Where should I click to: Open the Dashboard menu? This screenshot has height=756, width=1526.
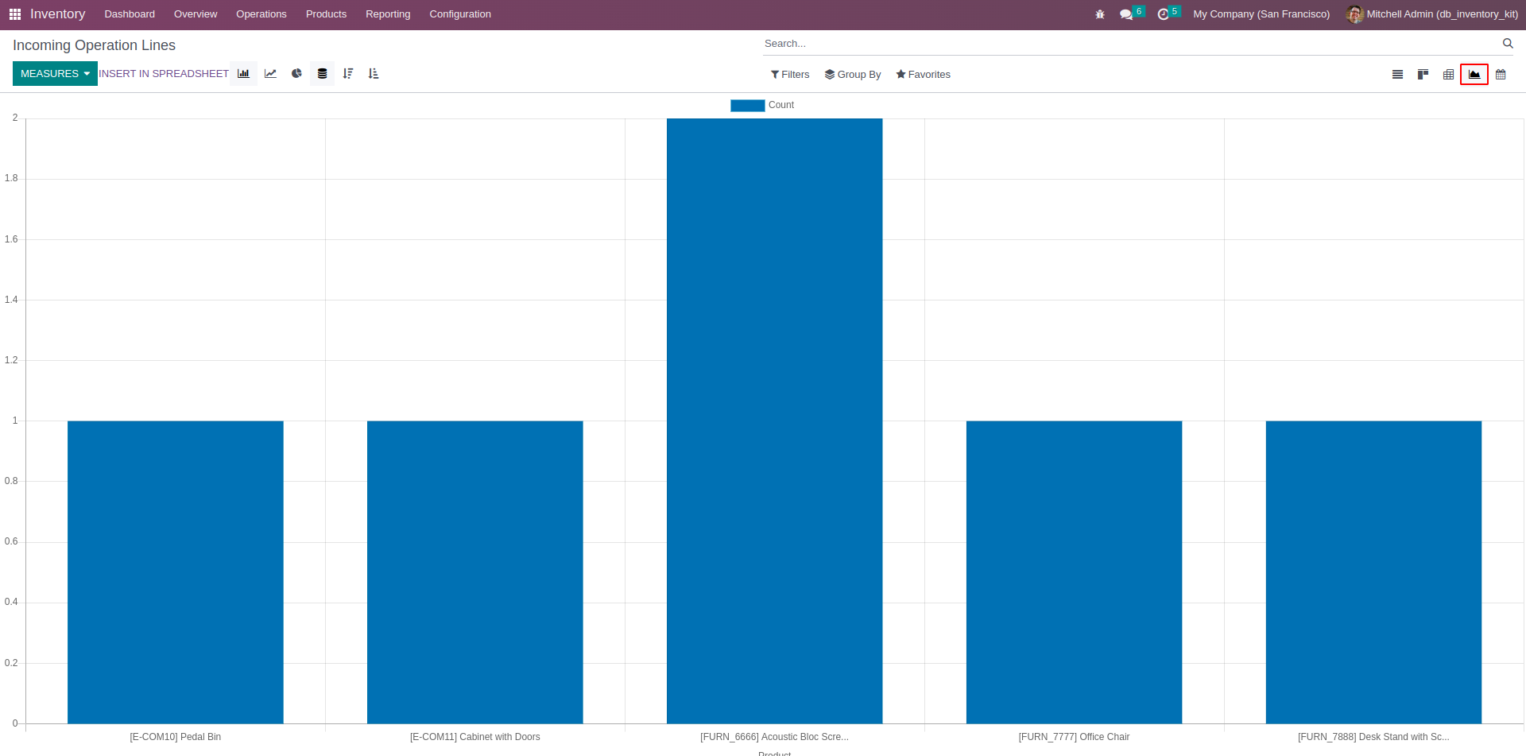pos(130,14)
